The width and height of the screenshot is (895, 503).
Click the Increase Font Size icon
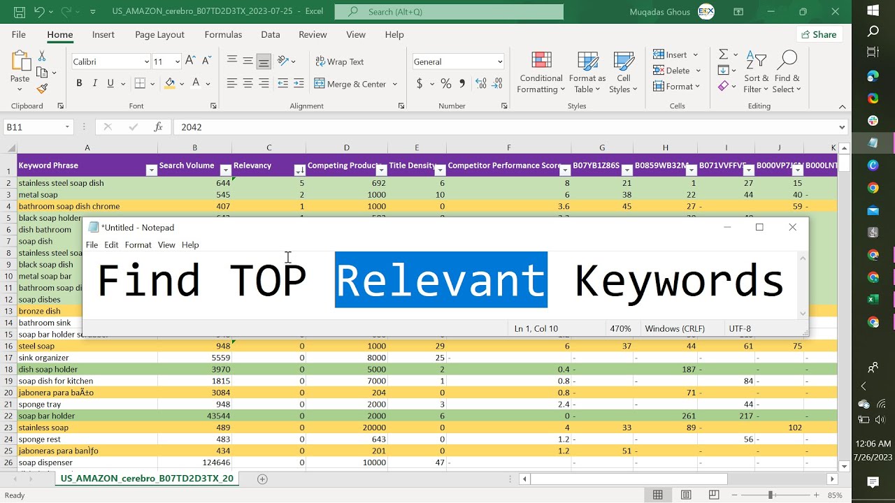(190, 61)
